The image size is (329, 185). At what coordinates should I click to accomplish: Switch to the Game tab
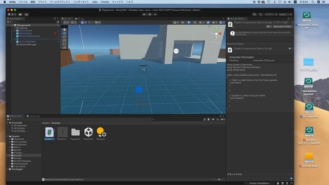(x=80, y=18)
